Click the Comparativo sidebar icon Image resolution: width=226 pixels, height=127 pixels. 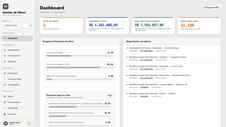pos(5,50)
